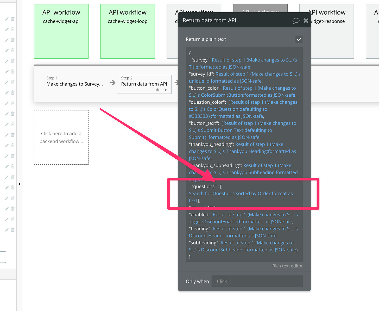Open the Rich text editor
This screenshot has width=379, height=311.
pyautogui.click(x=287, y=266)
